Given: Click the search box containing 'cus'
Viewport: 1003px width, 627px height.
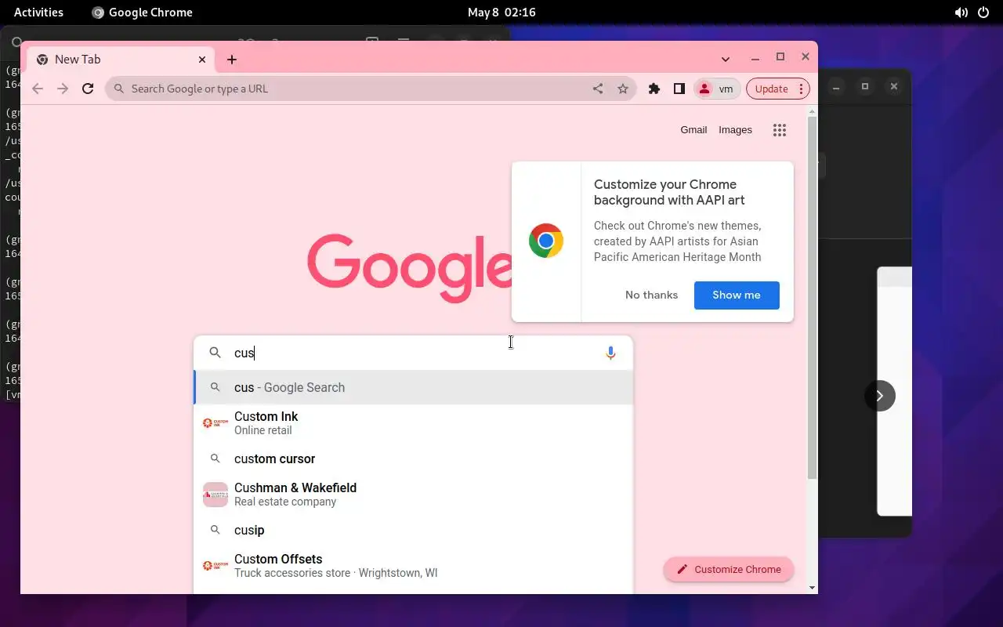Looking at the screenshot, I should point(413,353).
